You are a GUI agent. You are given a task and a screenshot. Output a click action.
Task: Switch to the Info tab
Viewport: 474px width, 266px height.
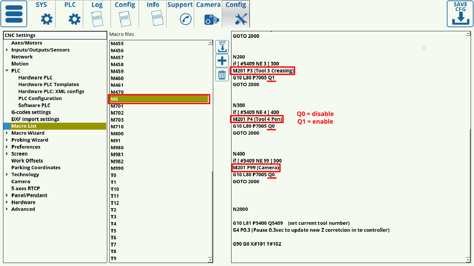[x=153, y=14]
